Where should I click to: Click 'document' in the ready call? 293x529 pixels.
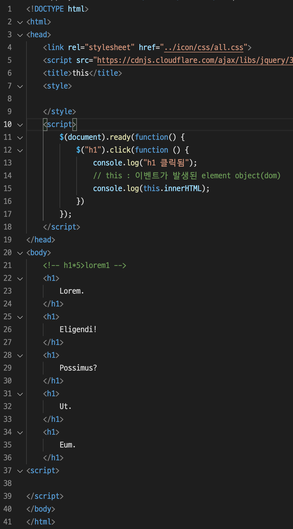click(x=84, y=137)
